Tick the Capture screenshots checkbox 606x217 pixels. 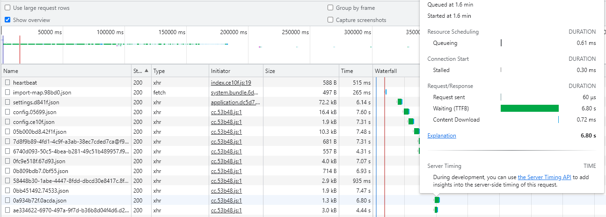tap(330, 20)
